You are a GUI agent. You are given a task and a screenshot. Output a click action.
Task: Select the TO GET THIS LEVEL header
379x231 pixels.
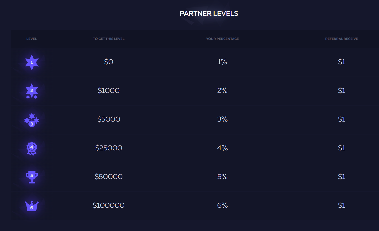coord(109,39)
